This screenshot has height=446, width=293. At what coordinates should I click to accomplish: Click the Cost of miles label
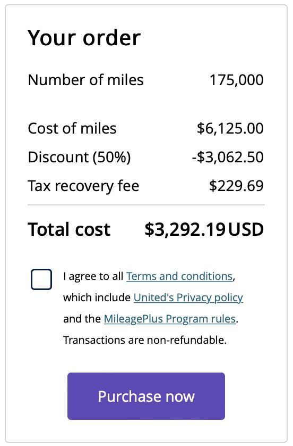tap(72, 128)
